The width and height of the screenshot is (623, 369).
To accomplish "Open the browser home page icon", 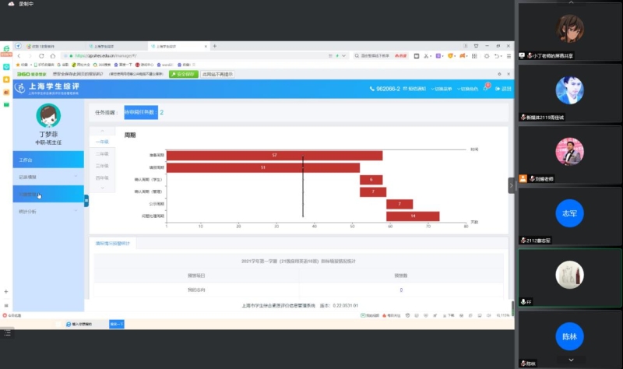I will coord(52,56).
